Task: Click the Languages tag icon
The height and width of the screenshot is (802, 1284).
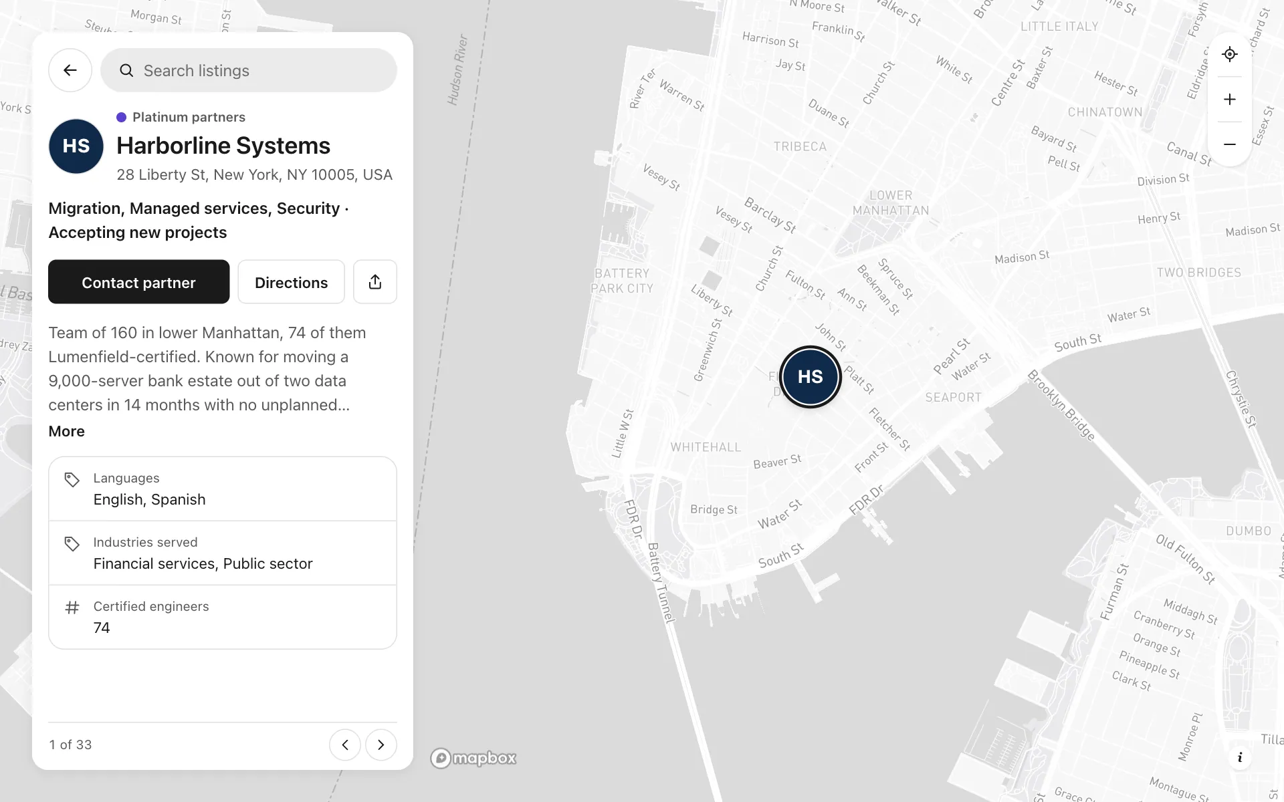Action: 72,479
